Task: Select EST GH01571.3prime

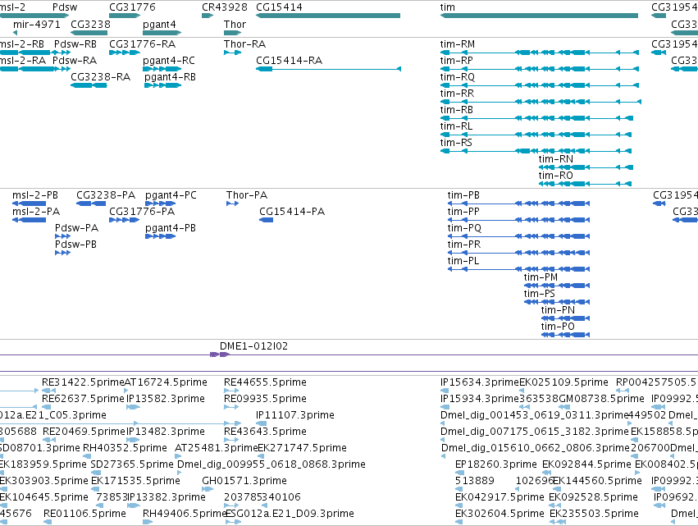Action: click(208, 489)
